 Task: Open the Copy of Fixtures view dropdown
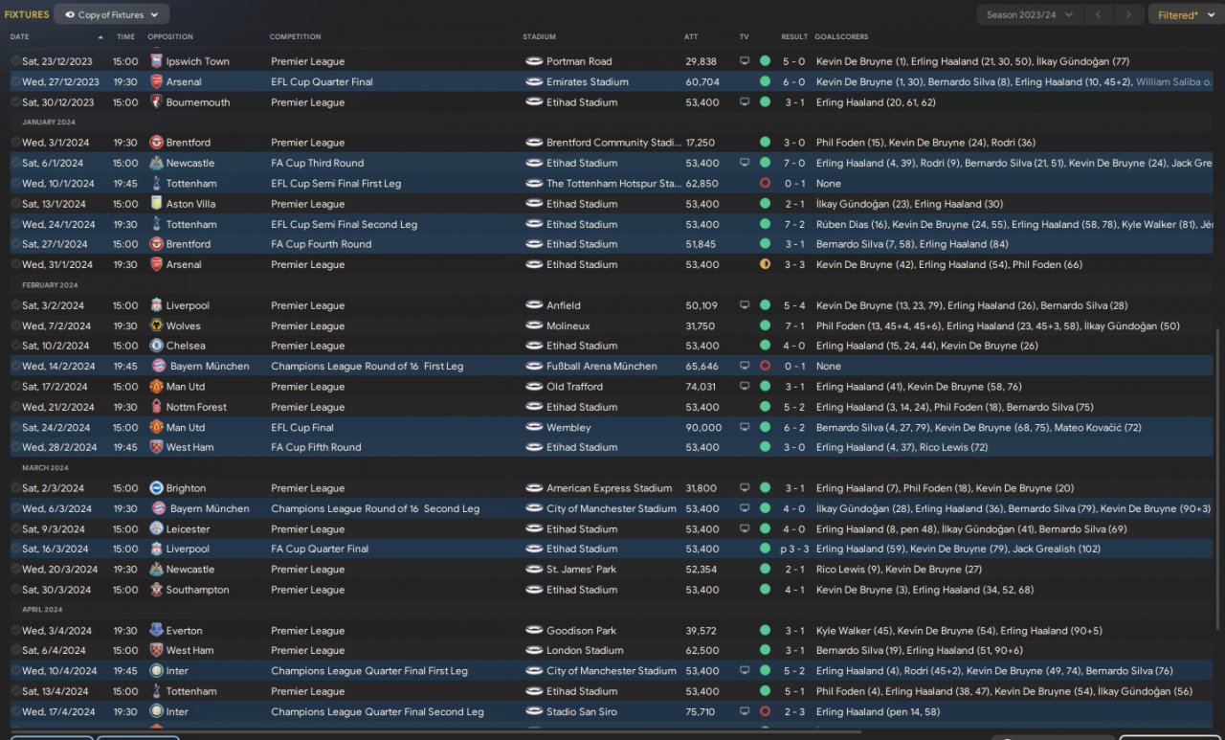click(112, 14)
